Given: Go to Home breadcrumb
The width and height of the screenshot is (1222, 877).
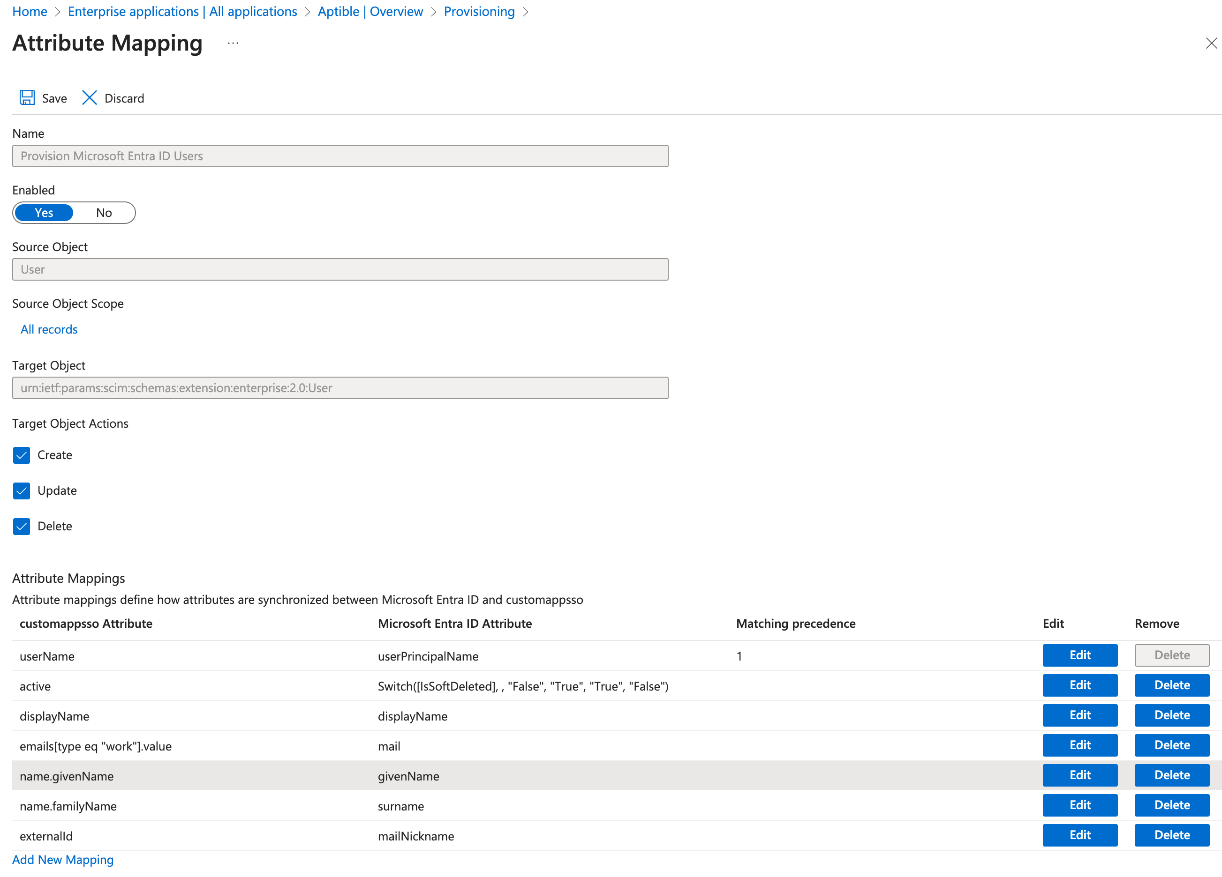Looking at the screenshot, I should [x=30, y=11].
